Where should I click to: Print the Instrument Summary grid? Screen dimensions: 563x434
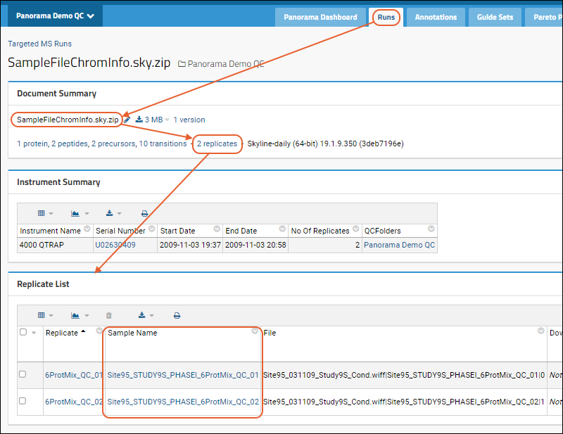point(144,213)
